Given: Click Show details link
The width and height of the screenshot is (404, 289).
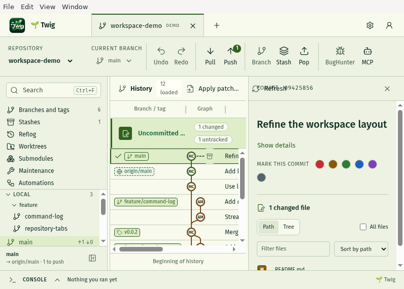Looking at the screenshot, I should 276,146.
